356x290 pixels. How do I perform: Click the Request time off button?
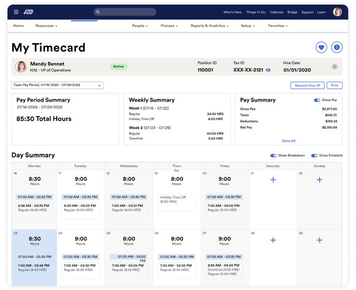click(307, 85)
